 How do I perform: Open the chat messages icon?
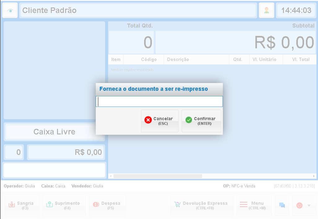coord(282,205)
